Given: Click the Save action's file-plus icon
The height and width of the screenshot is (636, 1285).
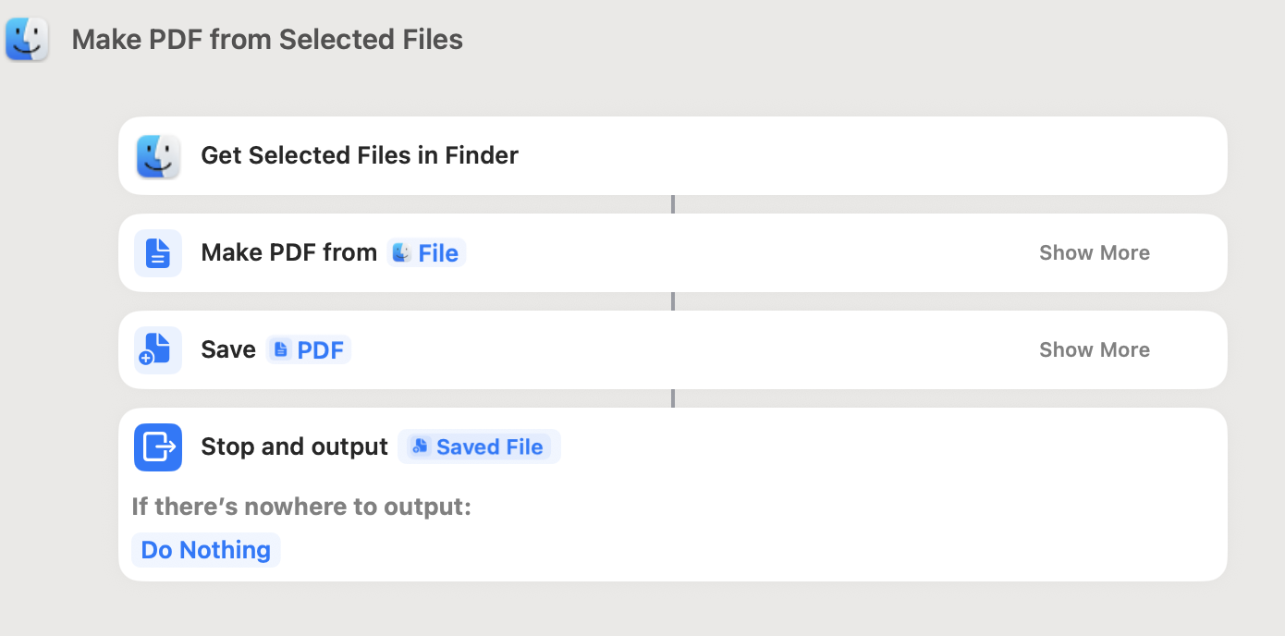Looking at the screenshot, I should (x=158, y=350).
